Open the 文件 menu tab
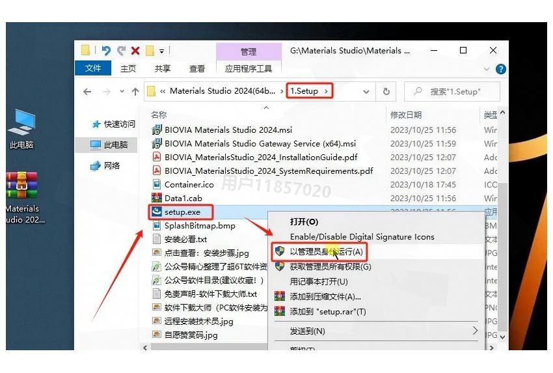Screen dimensions: 553x373 click(x=93, y=68)
